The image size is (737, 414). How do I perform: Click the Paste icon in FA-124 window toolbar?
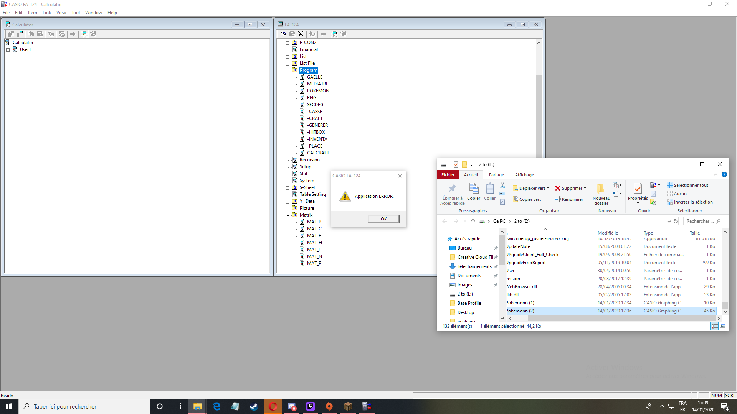292,34
